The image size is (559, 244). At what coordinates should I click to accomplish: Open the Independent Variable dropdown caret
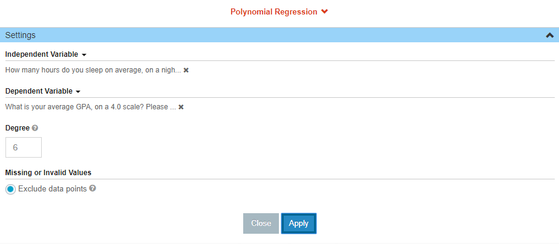click(84, 55)
